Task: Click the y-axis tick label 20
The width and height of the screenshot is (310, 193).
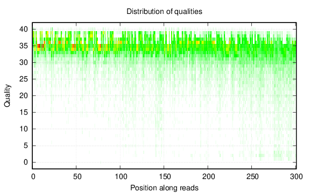Action: (24, 96)
